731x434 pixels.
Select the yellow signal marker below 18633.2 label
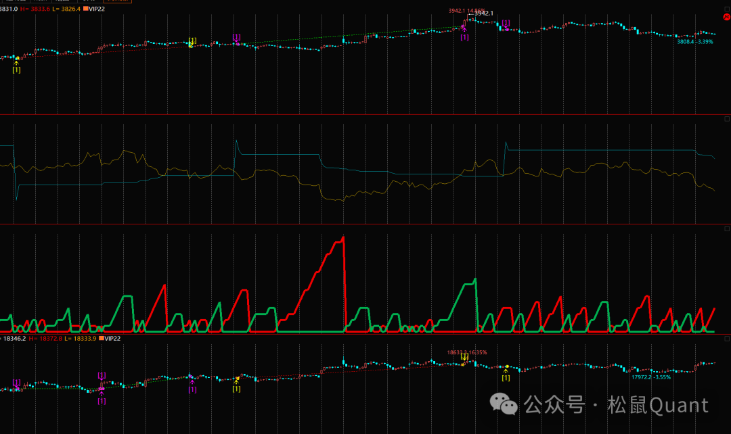[464, 358]
